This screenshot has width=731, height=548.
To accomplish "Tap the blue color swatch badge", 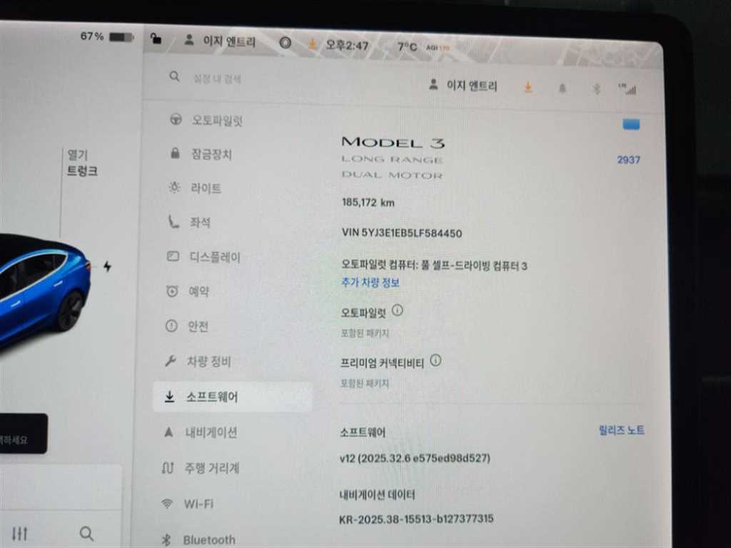I will point(631,125).
